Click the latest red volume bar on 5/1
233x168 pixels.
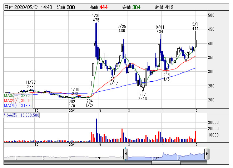point(196,136)
